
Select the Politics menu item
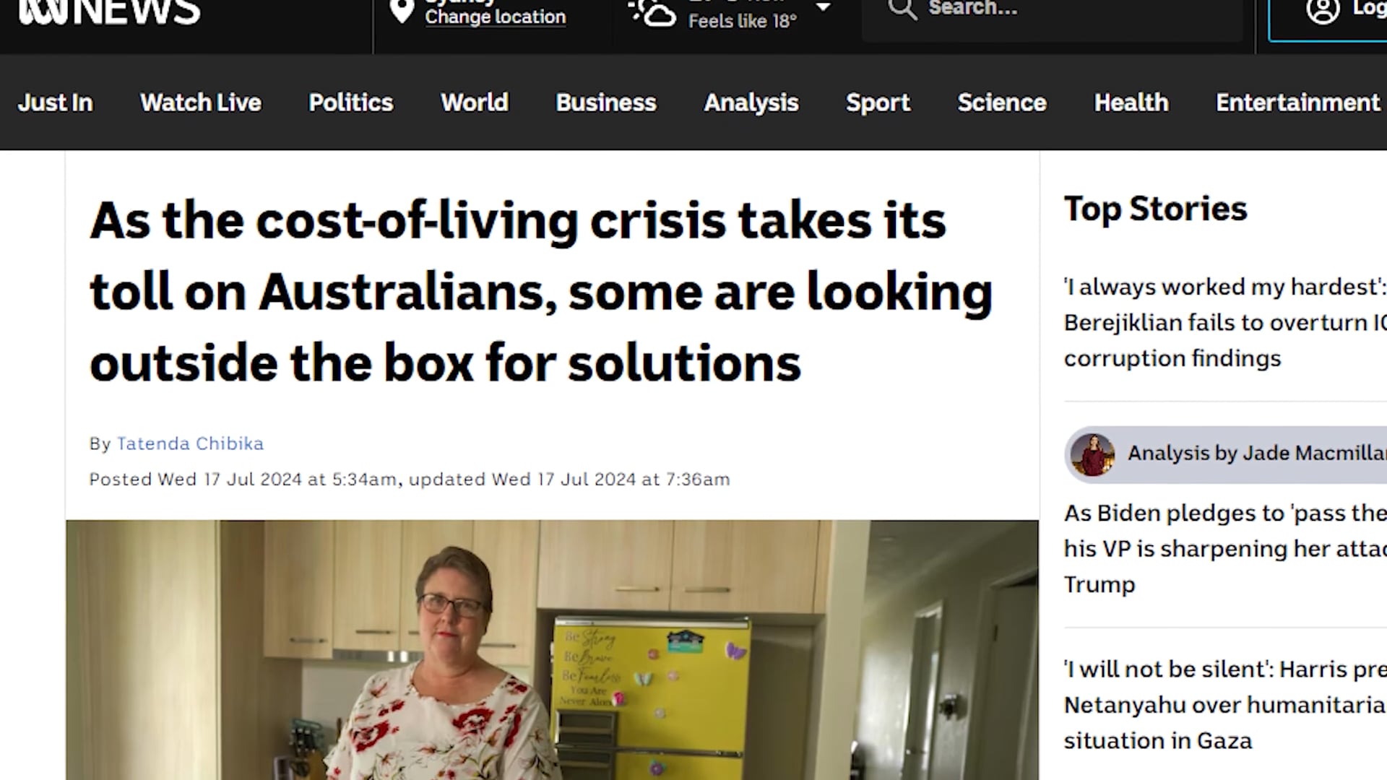point(351,103)
